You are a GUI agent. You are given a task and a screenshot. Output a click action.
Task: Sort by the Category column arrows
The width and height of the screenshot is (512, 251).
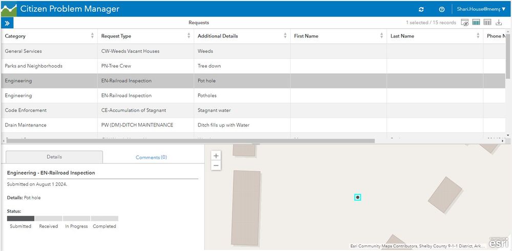(92, 36)
